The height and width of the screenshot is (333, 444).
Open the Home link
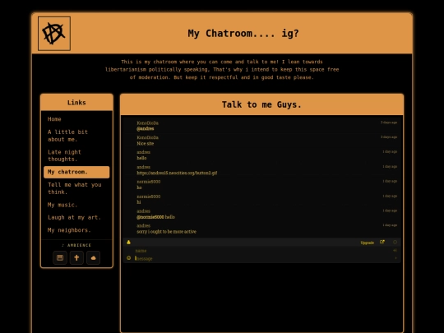point(54,119)
